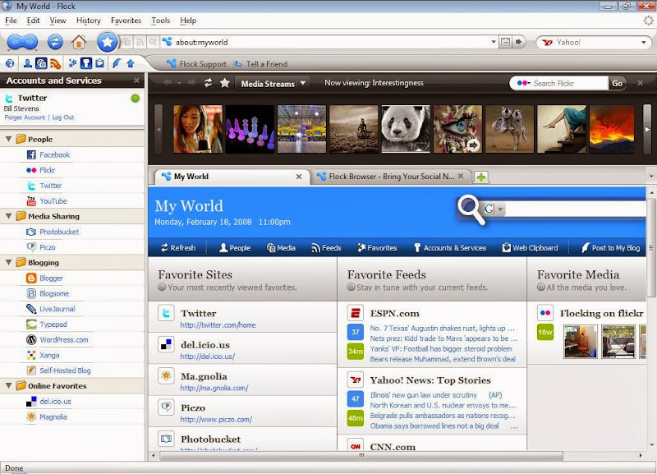Open the File menu
Image resolution: width=657 pixels, height=474 pixels.
[11, 20]
